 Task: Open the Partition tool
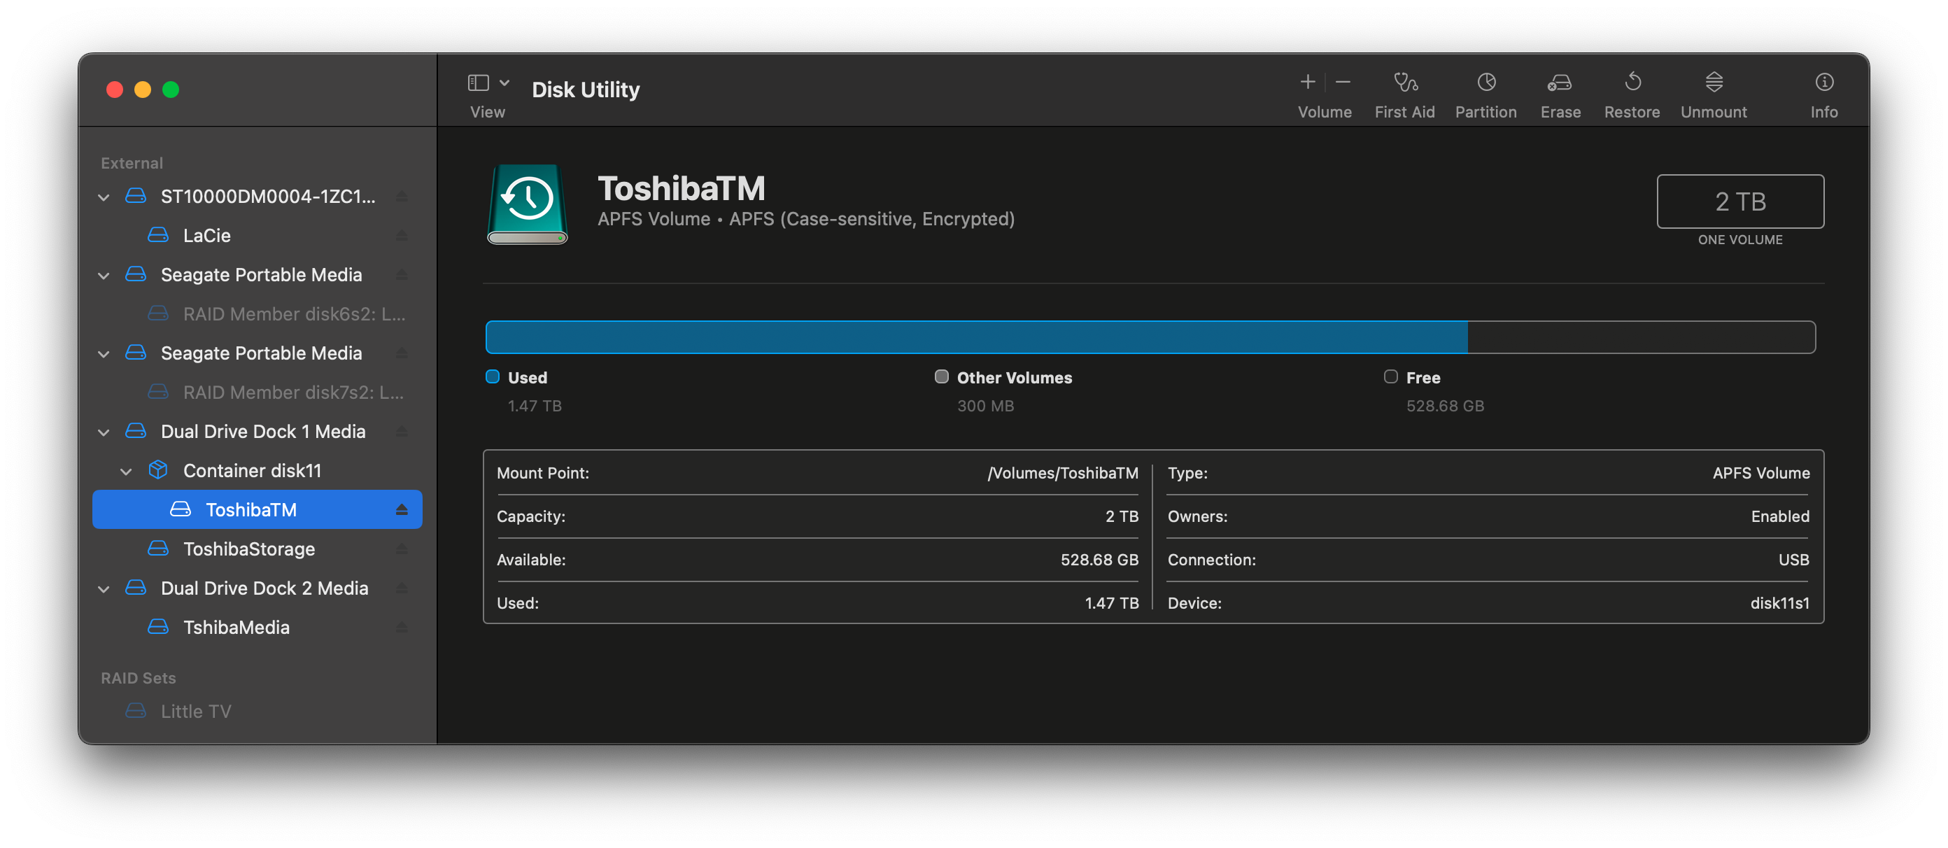(x=1485, y=83)
